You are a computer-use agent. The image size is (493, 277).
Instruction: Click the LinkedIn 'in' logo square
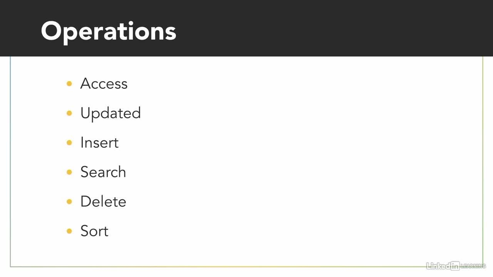455,265
